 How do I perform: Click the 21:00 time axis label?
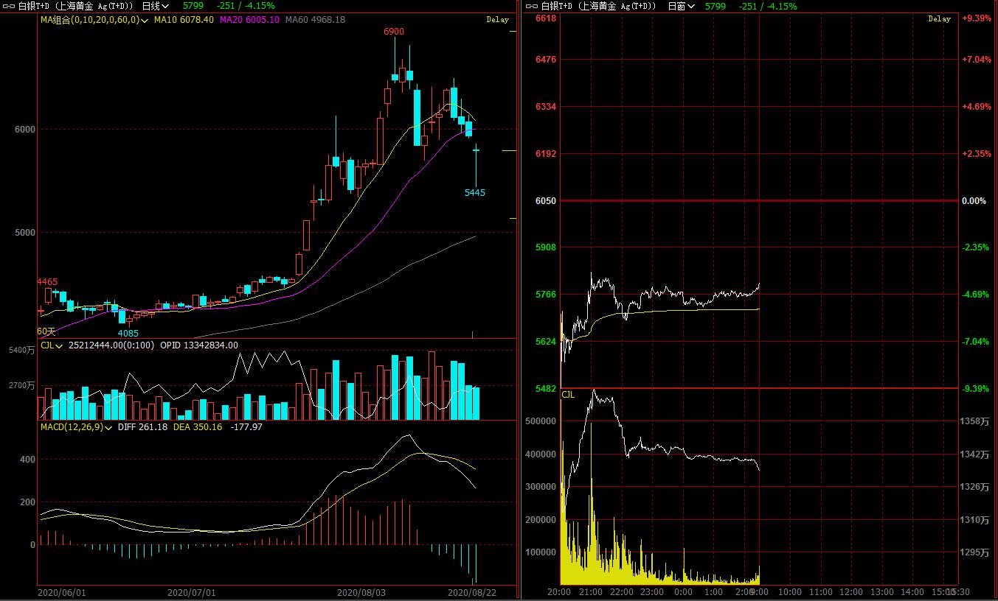tap(591, 591)
